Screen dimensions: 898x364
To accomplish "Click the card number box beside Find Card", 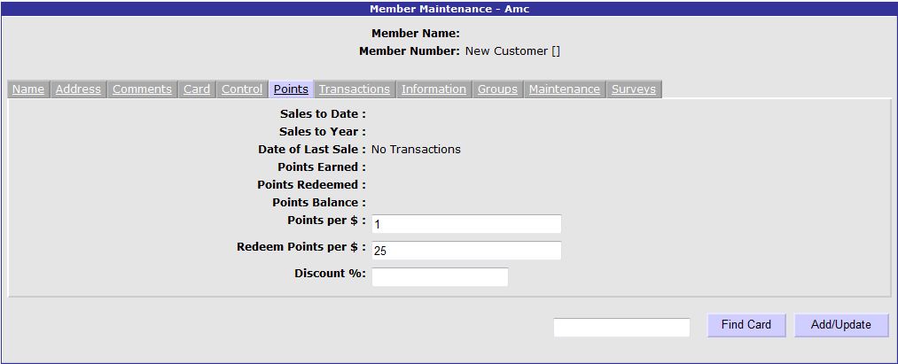I will pyautogui.click(x=621, y=328).
